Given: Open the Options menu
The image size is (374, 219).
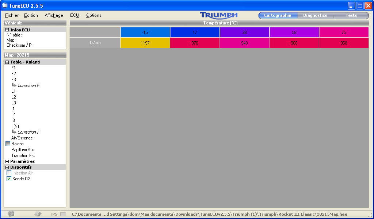Looking at the screenshot, I should pyautogui.click(x=94, y=15).
